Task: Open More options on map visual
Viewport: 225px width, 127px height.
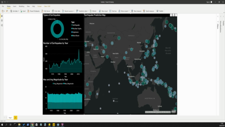Action: [176, 15]
